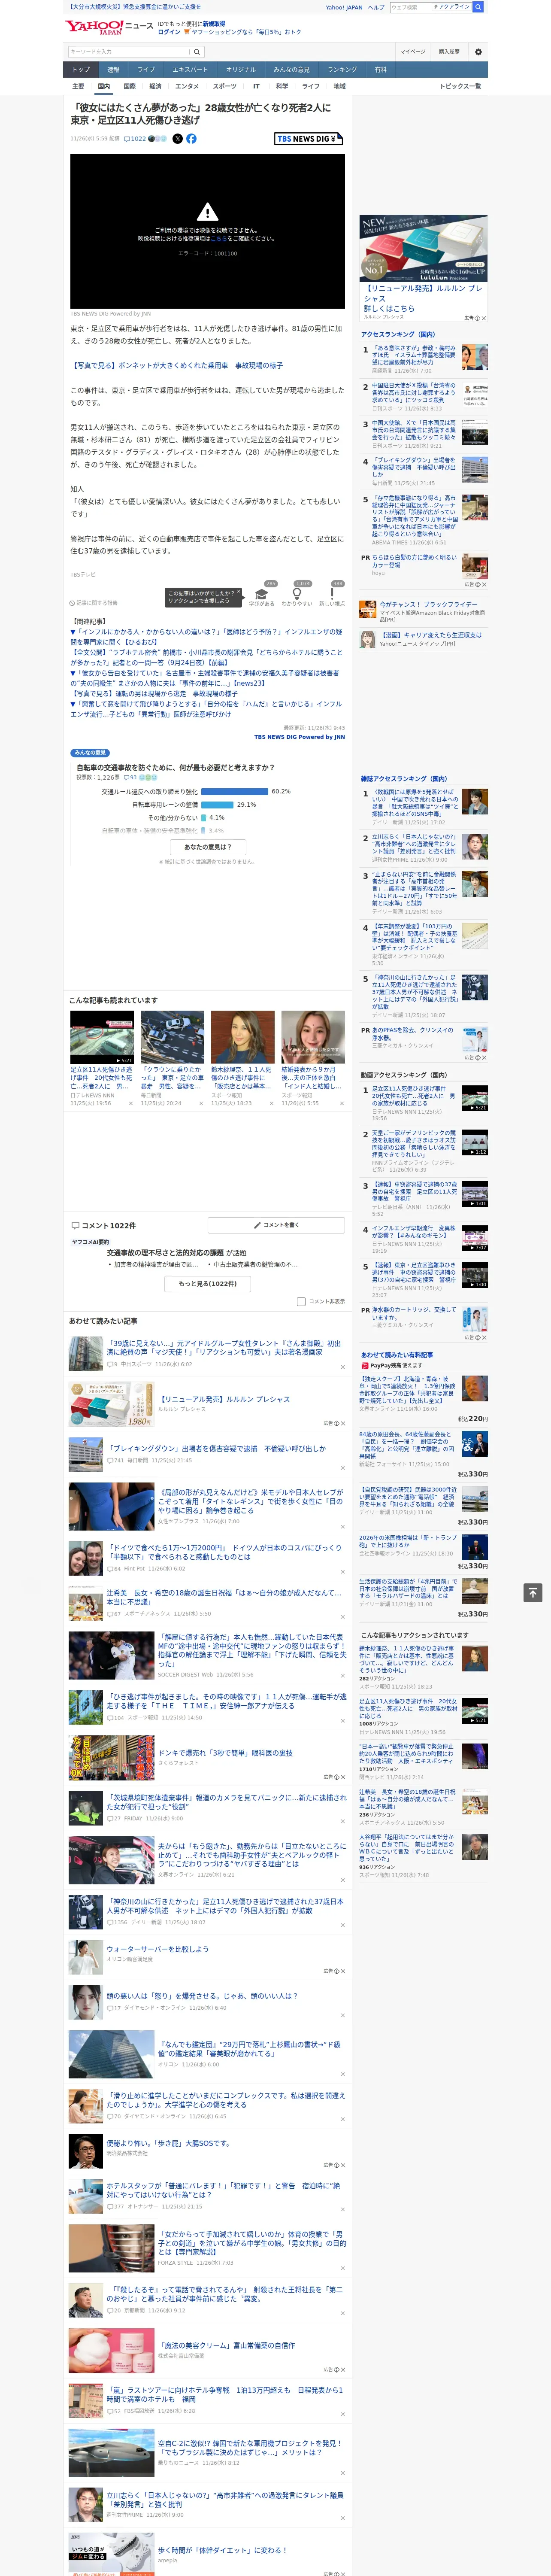Click the video error warning triangle
Viewport: 551px width, 2576px height.
[x=207, y=212]
